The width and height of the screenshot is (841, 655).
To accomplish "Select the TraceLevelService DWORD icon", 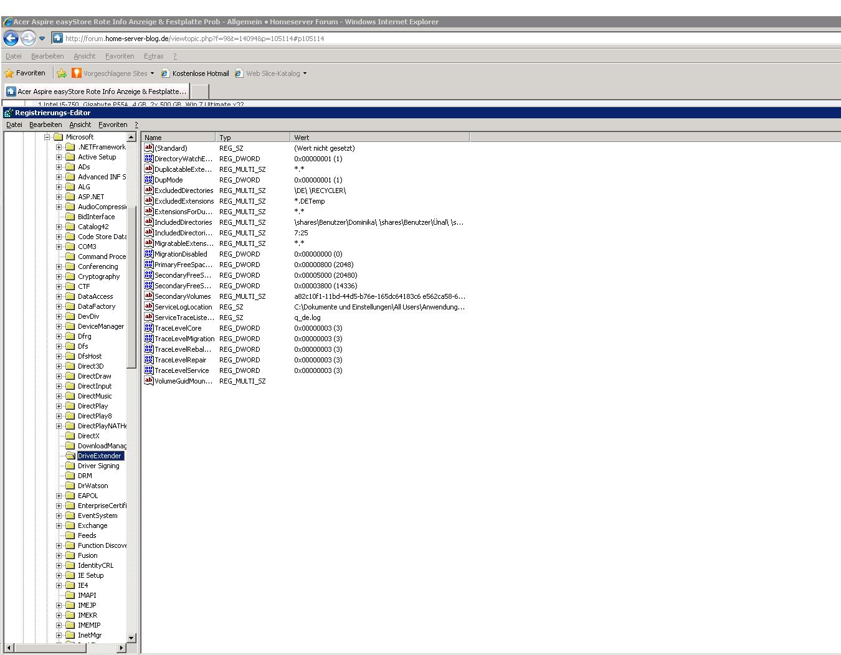I will point(148,370).
